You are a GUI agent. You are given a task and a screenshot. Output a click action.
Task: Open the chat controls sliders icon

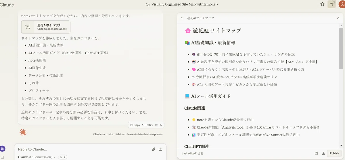coord(331,4)
